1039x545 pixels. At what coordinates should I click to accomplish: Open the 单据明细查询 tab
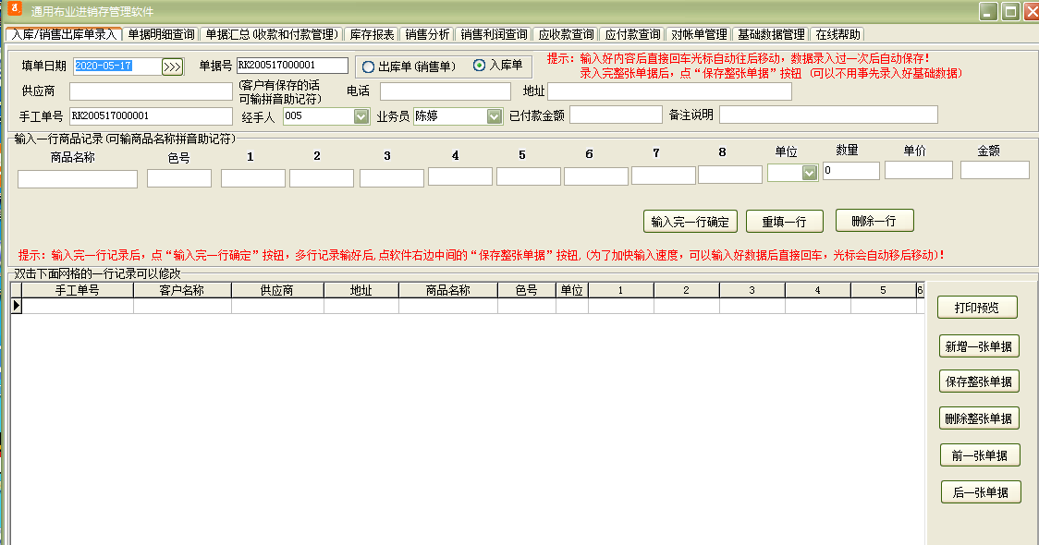coord(161,34)
